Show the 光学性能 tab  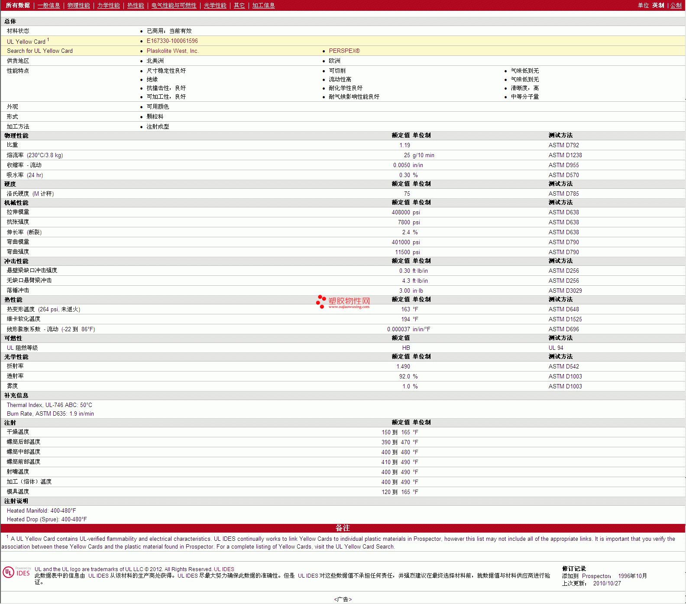pos(215,6)
